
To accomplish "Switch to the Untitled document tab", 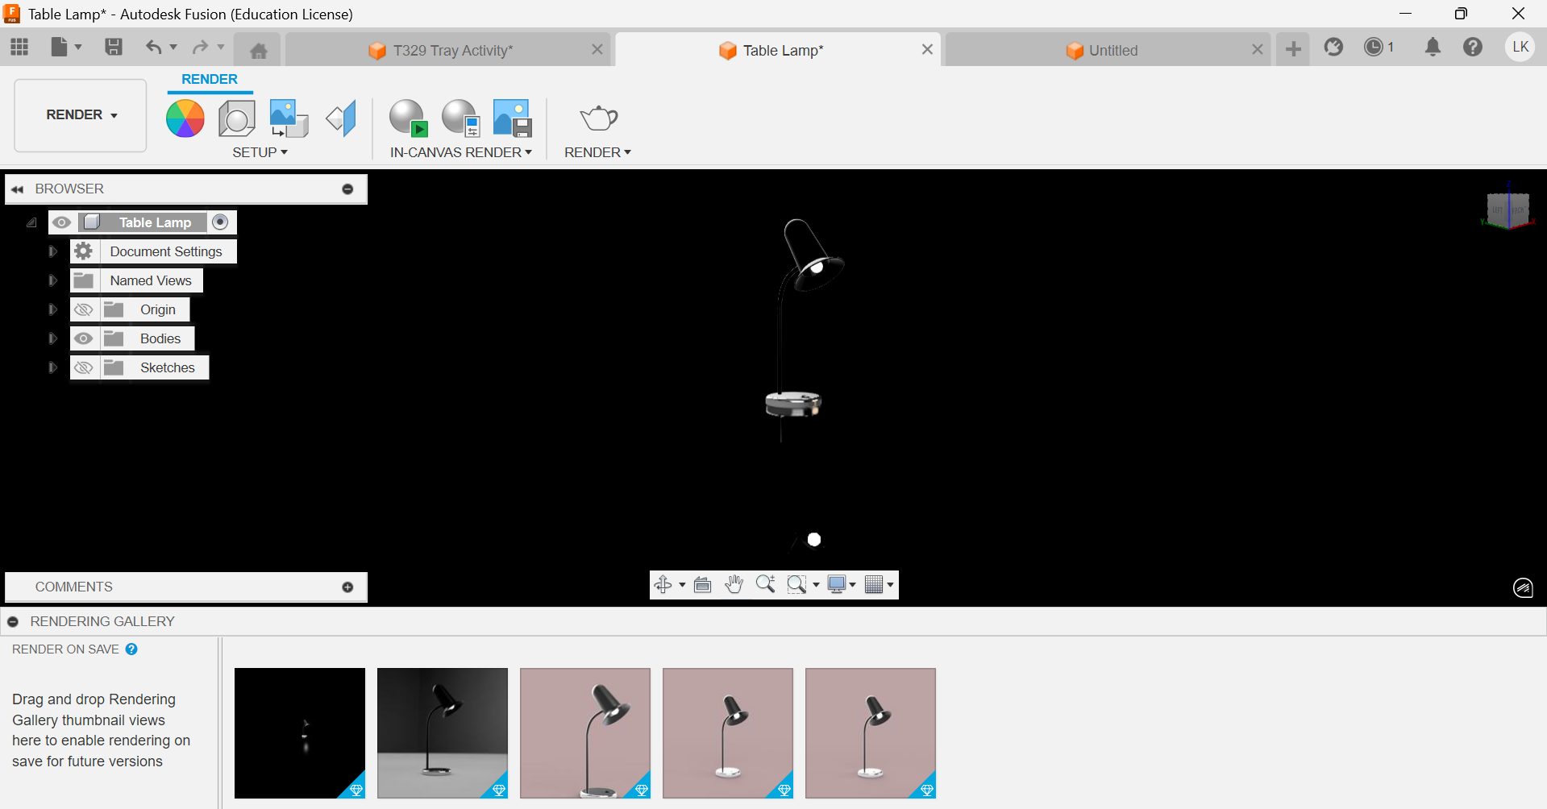I will [x=1112, y=50].
